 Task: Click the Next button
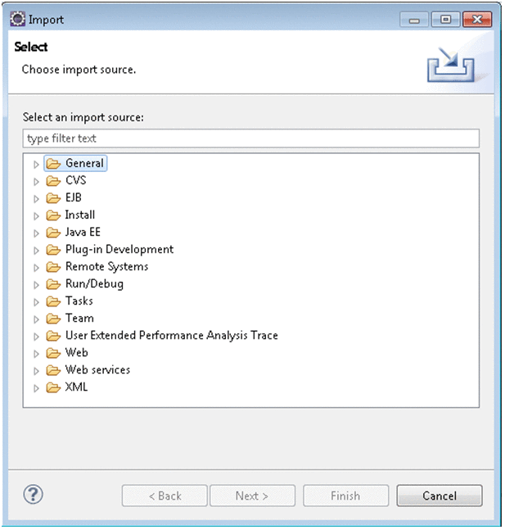point(251,496)
